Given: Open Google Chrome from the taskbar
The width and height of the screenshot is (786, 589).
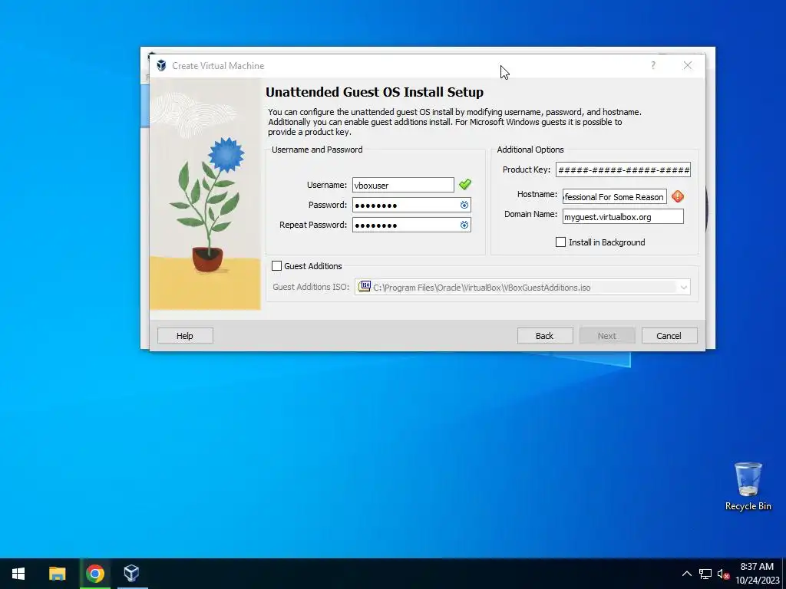Looking at the screenshot, I should pos(94,574).
